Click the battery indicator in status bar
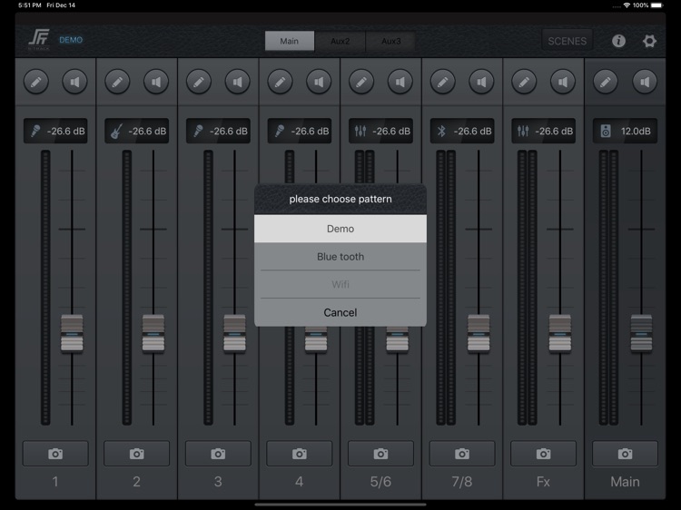 coord(657,5)
